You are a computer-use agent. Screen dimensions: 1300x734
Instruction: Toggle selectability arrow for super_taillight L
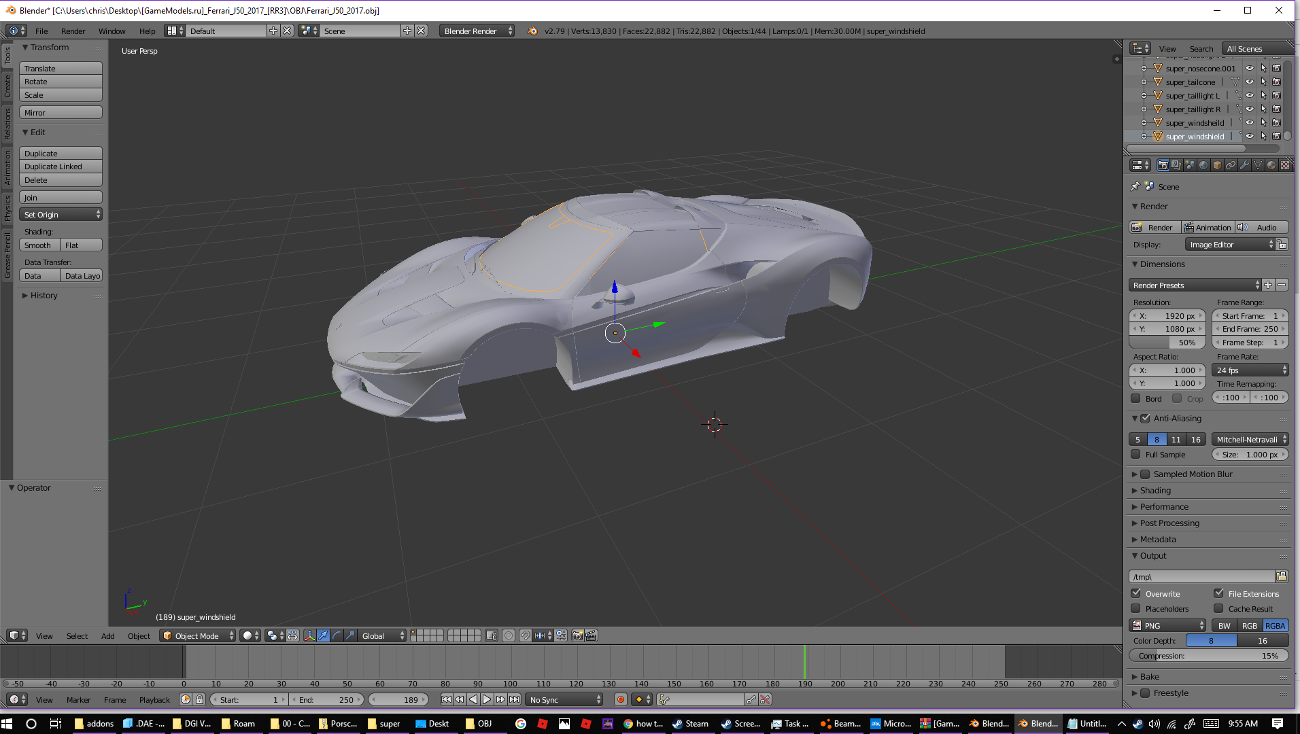pyautogui.click(x=1263, y=95)
